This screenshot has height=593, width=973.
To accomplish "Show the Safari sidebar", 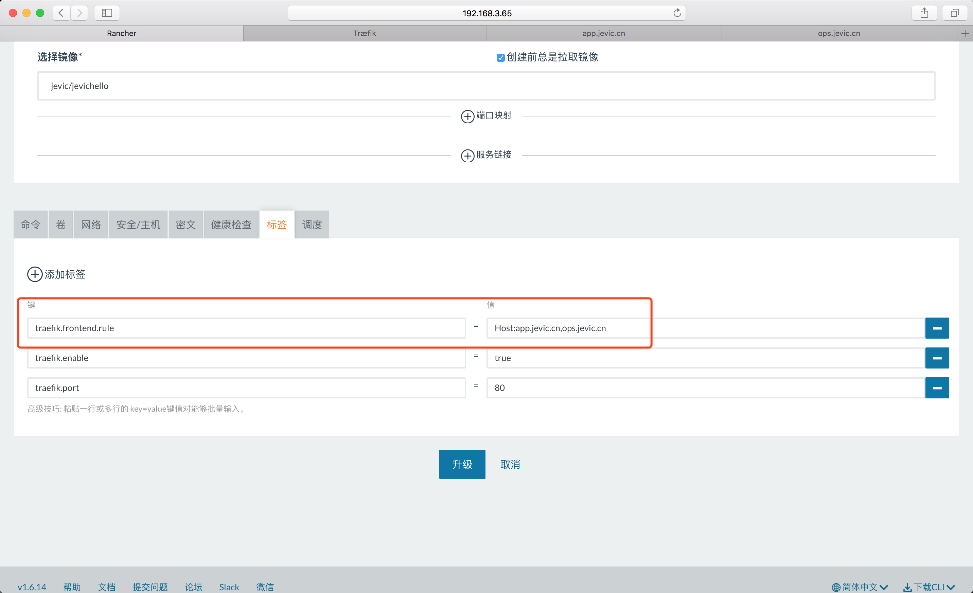I will pos(107,13).
